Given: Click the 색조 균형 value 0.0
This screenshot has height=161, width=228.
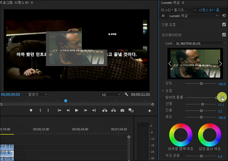Looking at the screenshot, I should click(220, 157).
